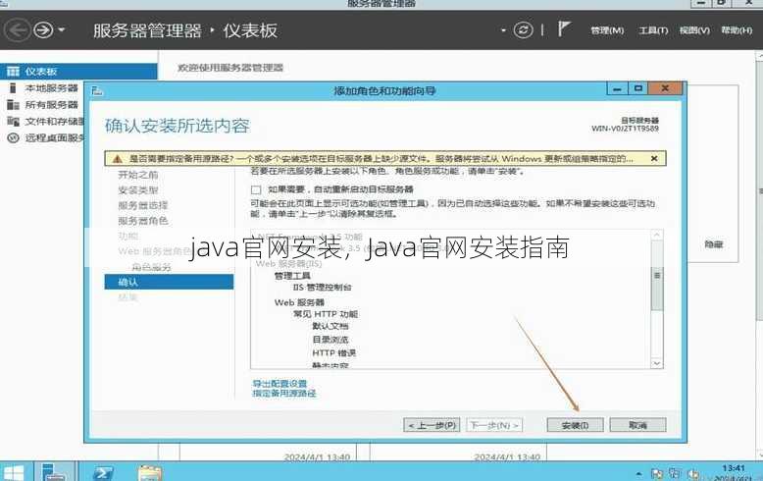Select 仪表板 dashboard icon in the sidebar

pyautogui.click(x=13, y=72)
